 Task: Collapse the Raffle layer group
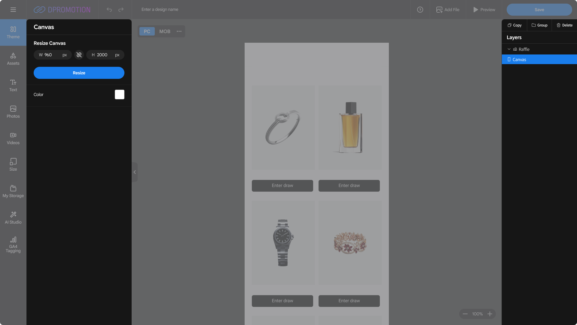pos(509,49)
